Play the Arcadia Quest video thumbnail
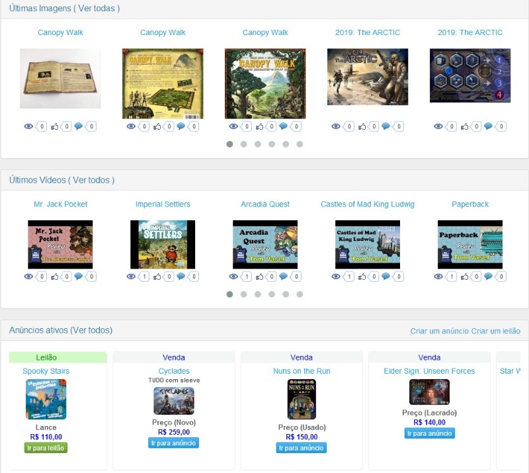529x473 pixels. 265,244
